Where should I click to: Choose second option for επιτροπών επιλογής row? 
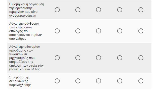[x=78, y=31]
